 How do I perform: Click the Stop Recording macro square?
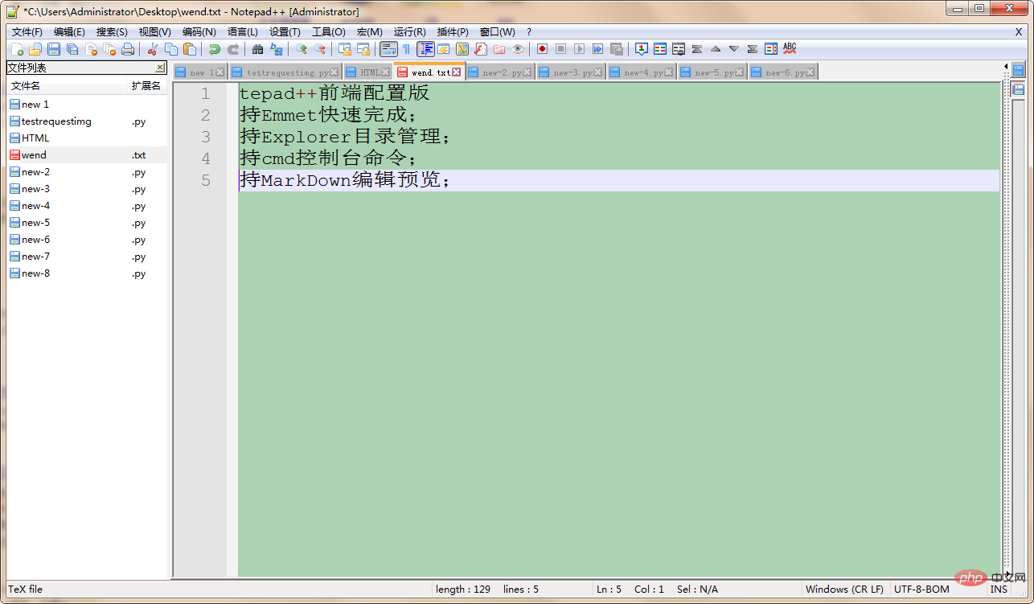point(560,49)
